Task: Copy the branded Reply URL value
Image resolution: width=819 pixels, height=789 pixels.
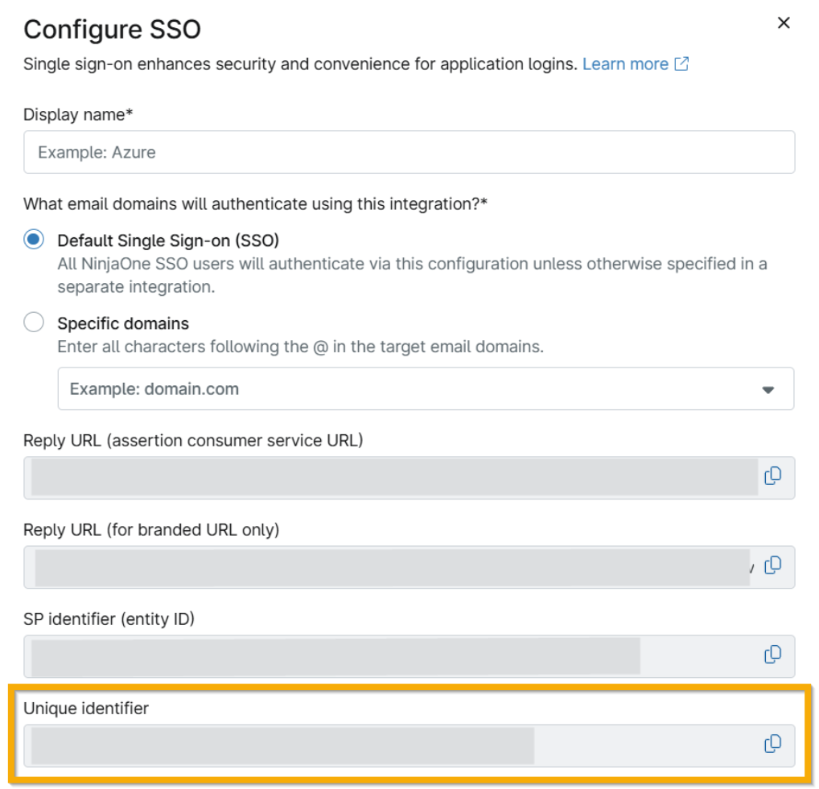Action: (771, 566)
